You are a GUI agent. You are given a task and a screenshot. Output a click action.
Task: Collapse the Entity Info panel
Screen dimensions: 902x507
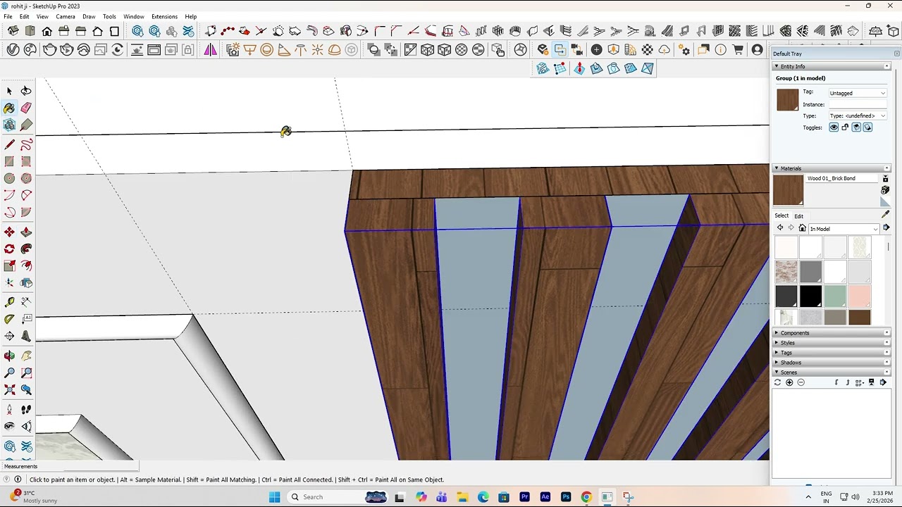point(832,66)
